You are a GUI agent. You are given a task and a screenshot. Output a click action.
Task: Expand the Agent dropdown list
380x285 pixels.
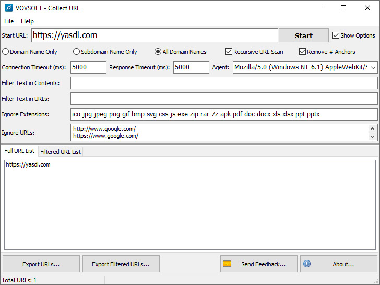[x=373, y=68]
